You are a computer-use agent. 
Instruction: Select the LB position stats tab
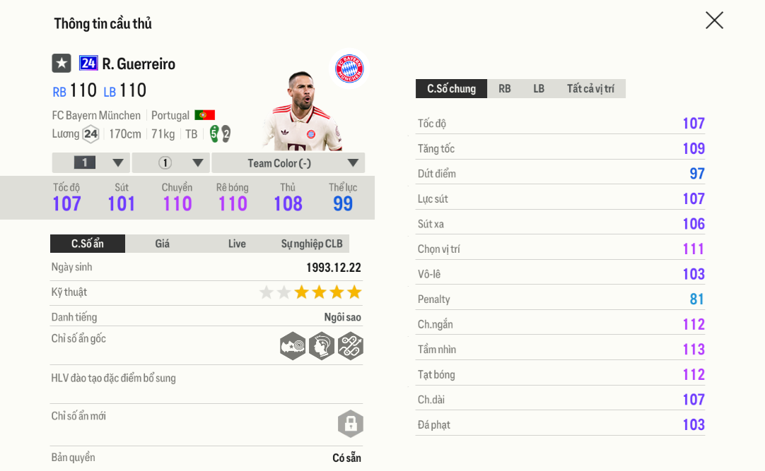pos(539,89)
